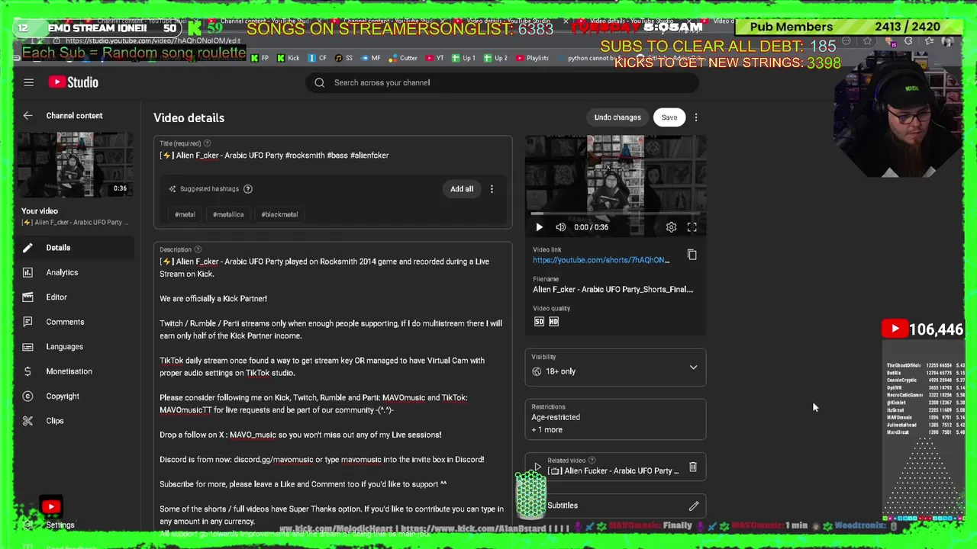Click the search magnifier icon
This screenshot has width=977, height=549.
pyautogui.click(x=319, y=82)
